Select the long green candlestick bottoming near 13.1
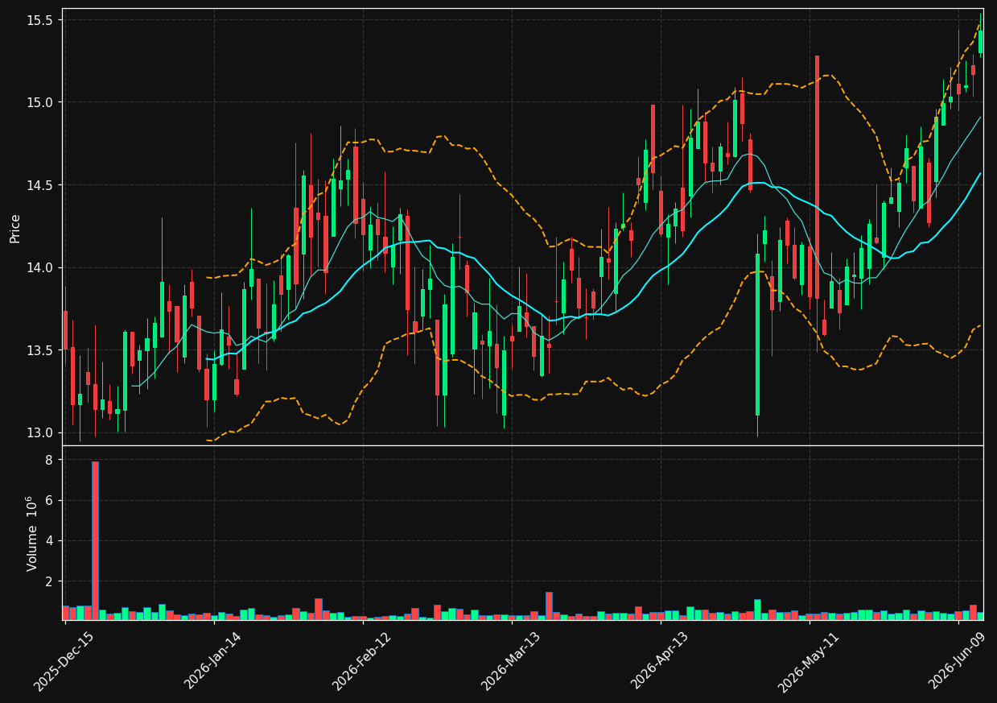Screen dimensions: 997x703 [x=757, y=334]
